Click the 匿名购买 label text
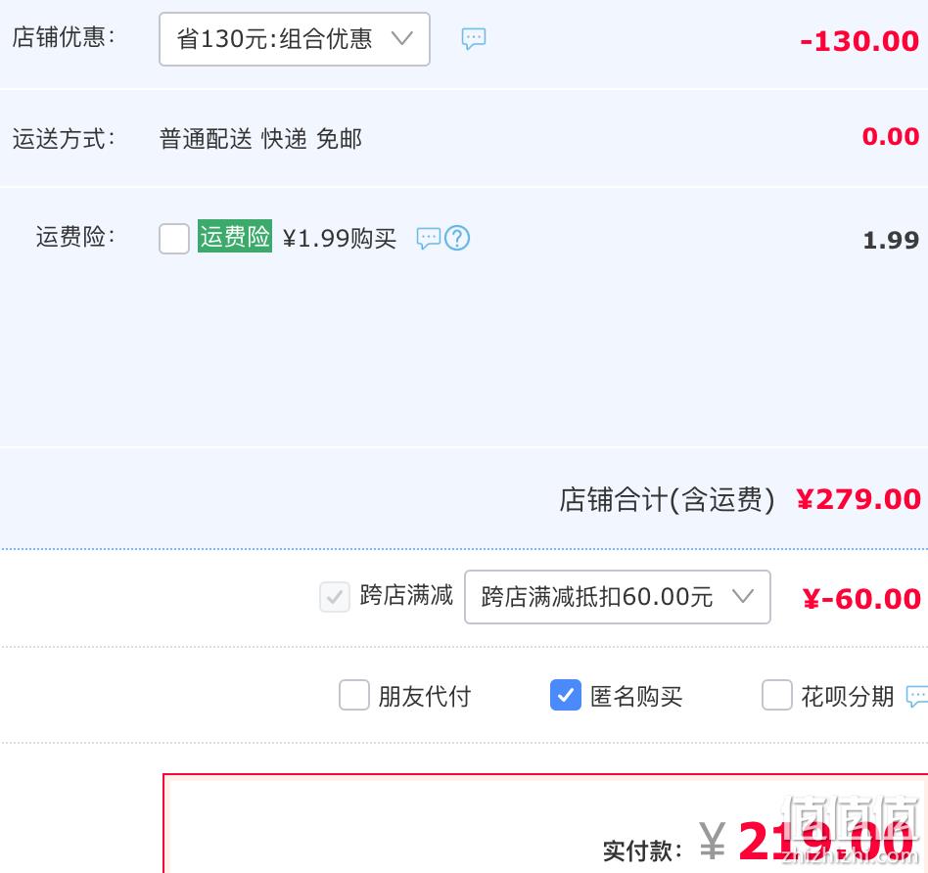This screenshot has width=928, height=873. [x=636, y=696]
